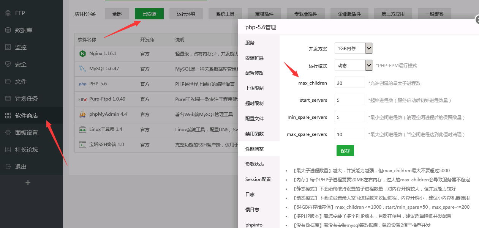Click the 安全 shield sidebar icon

(x=8, y=64)
